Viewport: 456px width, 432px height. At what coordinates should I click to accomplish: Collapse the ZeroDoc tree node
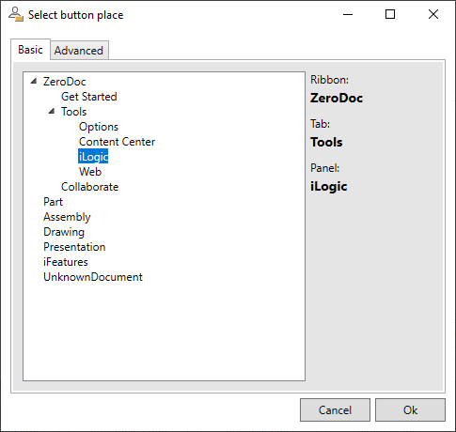[x=34, y=82]
